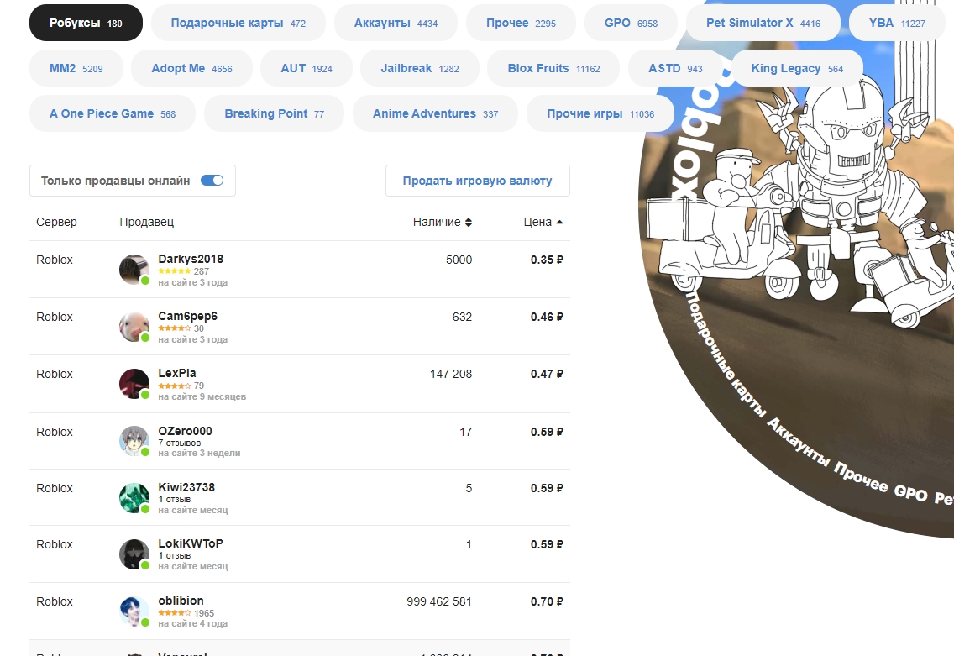Click LexPla star rating

coord(174,386)
